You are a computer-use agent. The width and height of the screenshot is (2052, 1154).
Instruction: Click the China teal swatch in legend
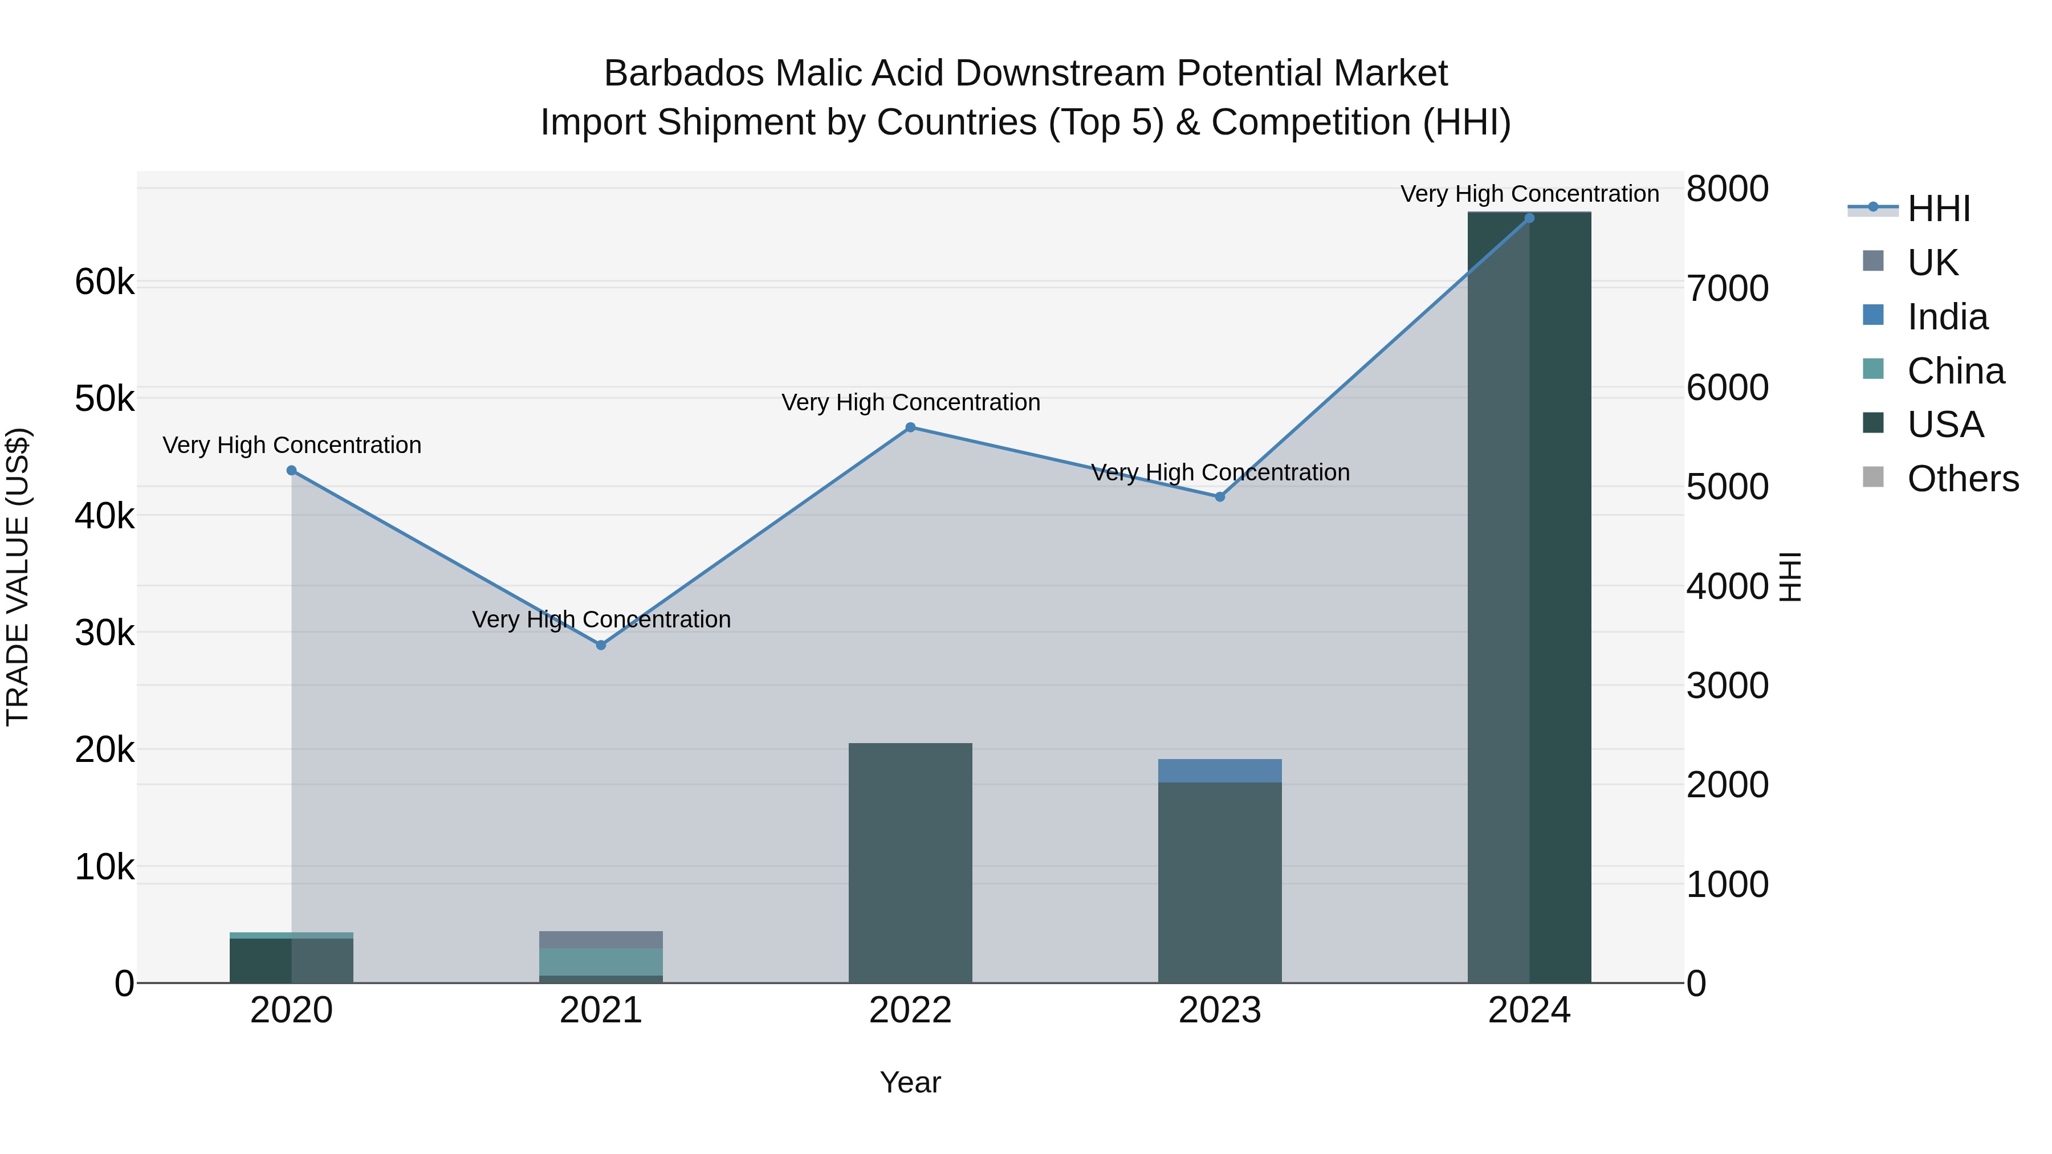1874,369
